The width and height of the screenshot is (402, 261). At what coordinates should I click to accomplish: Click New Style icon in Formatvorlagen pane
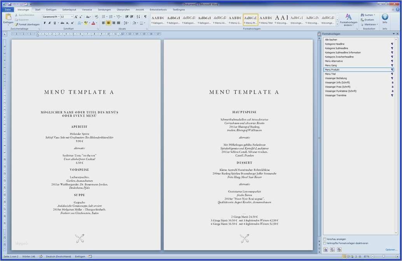325,250
